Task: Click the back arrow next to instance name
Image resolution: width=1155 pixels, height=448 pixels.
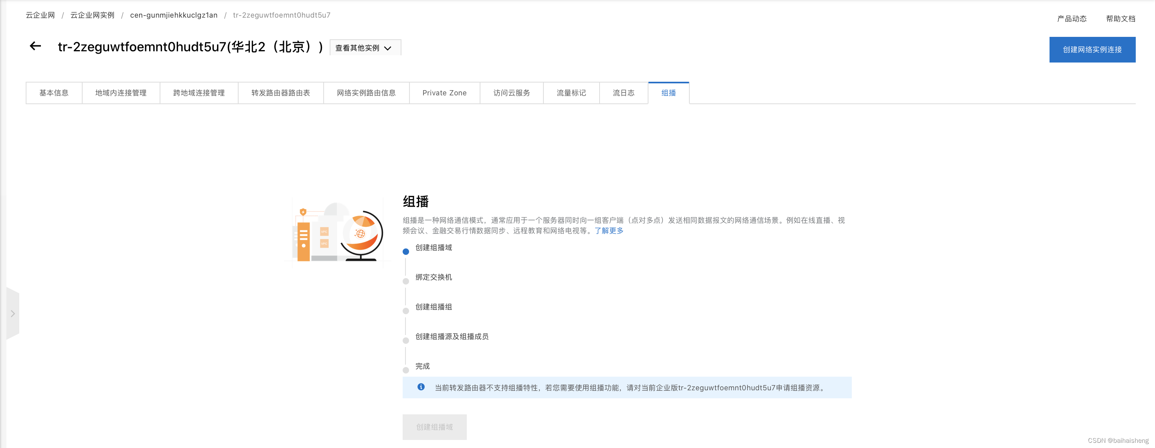Action: [x=35, y=46]
